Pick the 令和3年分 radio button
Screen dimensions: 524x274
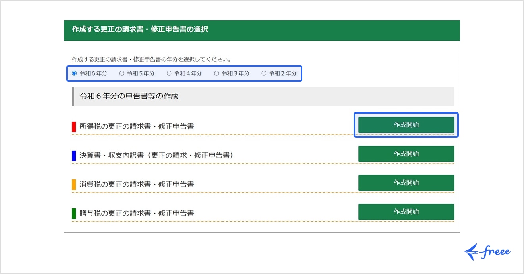tap(216, 73)
